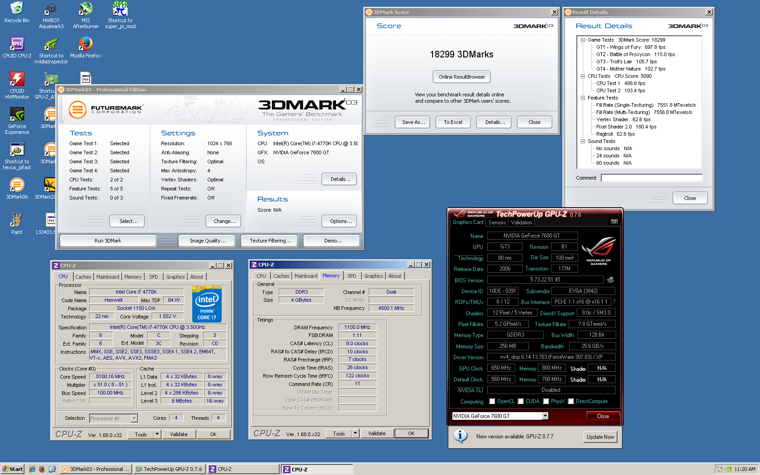Open MSI Afterburner desktop shortcut
This screenshot has width=760, height=475.
click(x=85, y=15)
